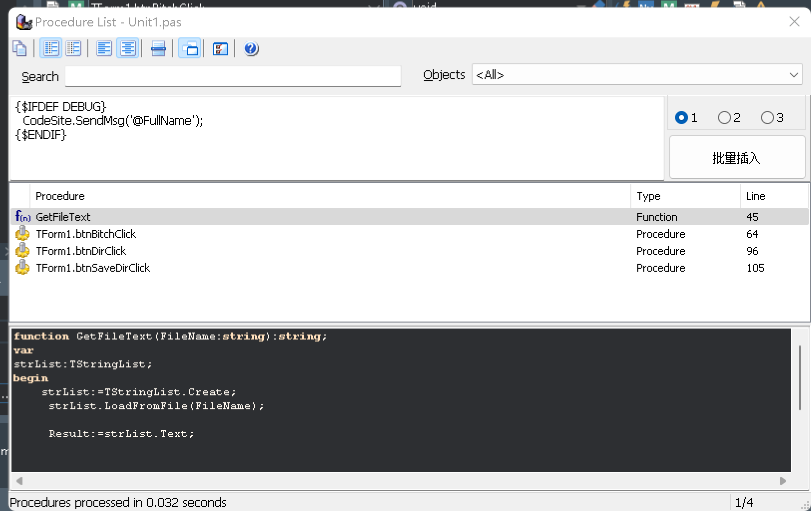Click the code preview vertical scrollbar
The image size is (811, 511).
(800, 377)
